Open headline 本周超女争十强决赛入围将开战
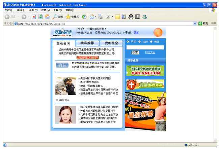 tap(98, 122)
